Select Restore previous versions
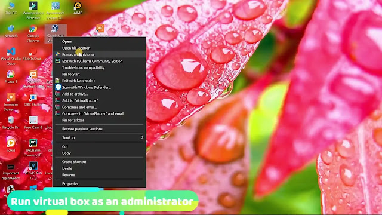Image resolution: width=382 pixels, height=215 pixels. [x=99, y=129]
